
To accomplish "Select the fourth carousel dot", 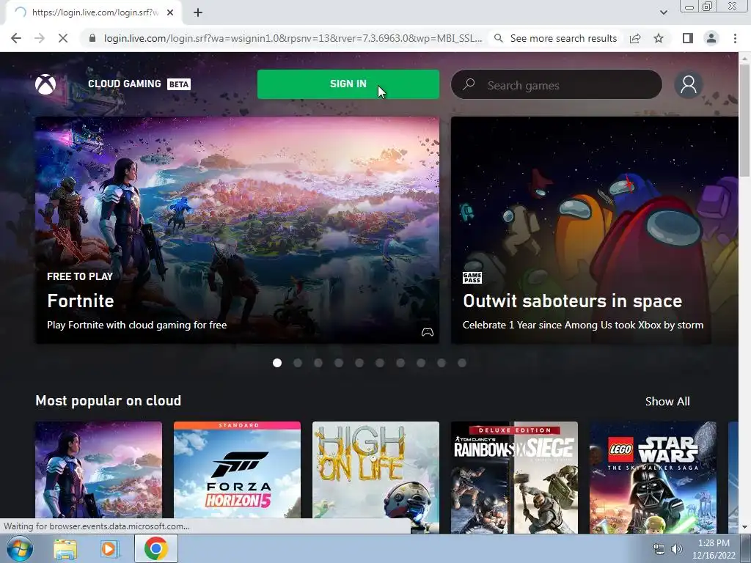I will [339, 363].
